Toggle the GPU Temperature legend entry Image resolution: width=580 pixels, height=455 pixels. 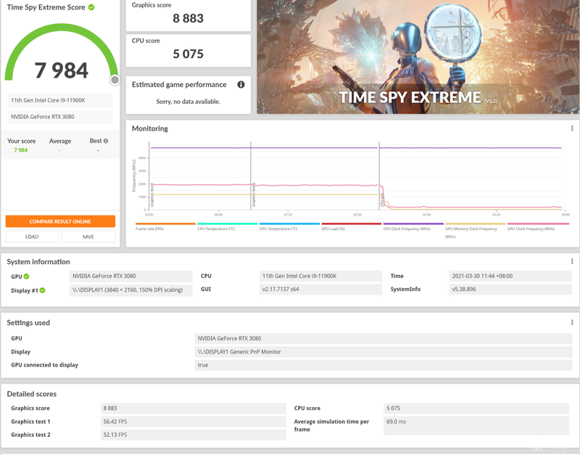point(289,226)
